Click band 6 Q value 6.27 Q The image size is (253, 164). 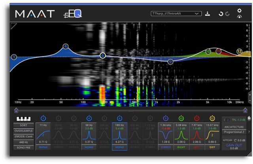click(x=119, y=142)
